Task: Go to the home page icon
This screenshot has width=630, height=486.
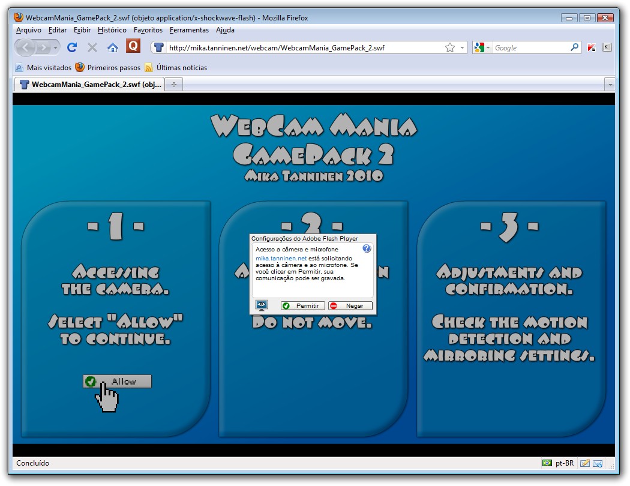Action: click(113, 48)
